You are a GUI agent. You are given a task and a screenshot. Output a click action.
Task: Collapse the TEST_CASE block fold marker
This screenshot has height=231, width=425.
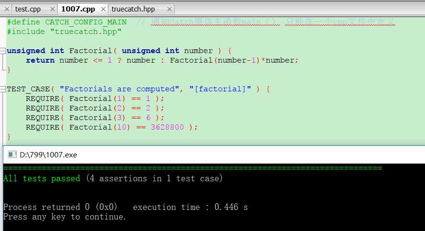pos(2,89)
